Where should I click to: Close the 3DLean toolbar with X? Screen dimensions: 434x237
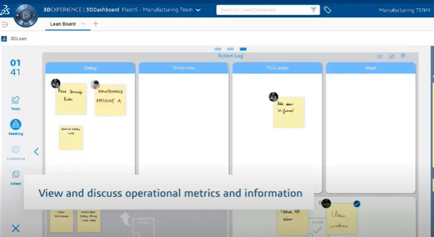pos(16,229)
